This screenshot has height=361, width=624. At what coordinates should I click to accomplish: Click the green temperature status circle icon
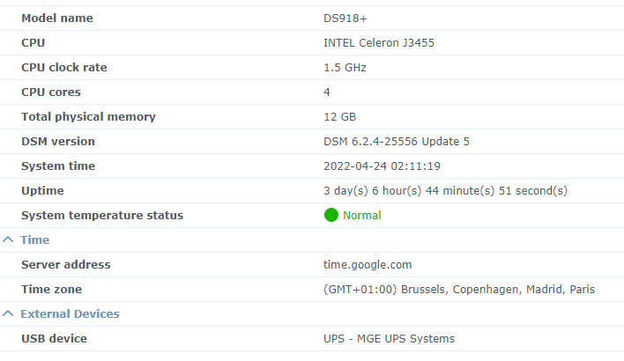(331, 215)
